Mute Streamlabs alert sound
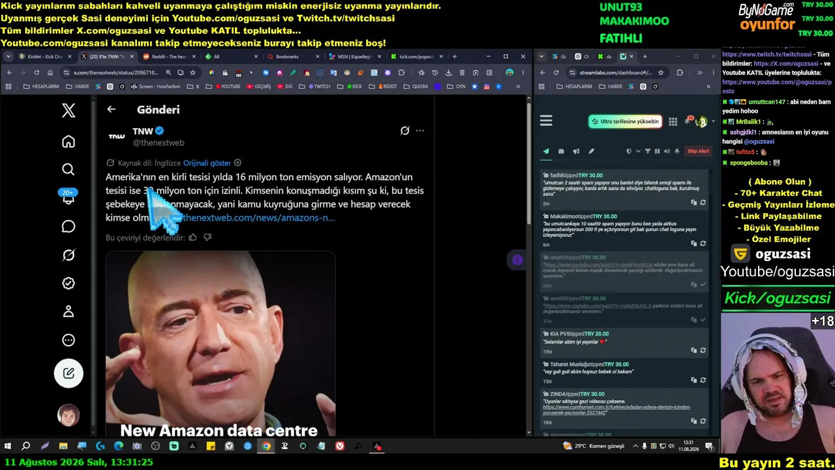Screen dimensions: 835x470 tap(667, 151)
